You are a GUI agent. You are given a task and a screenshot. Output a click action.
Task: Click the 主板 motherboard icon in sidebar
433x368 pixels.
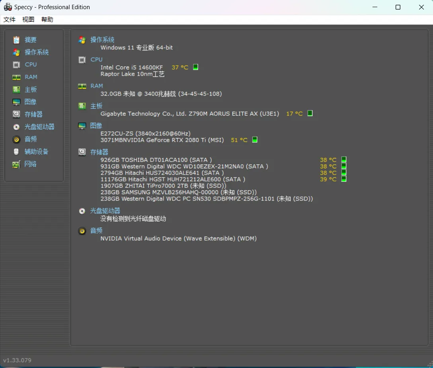[16, 90]
